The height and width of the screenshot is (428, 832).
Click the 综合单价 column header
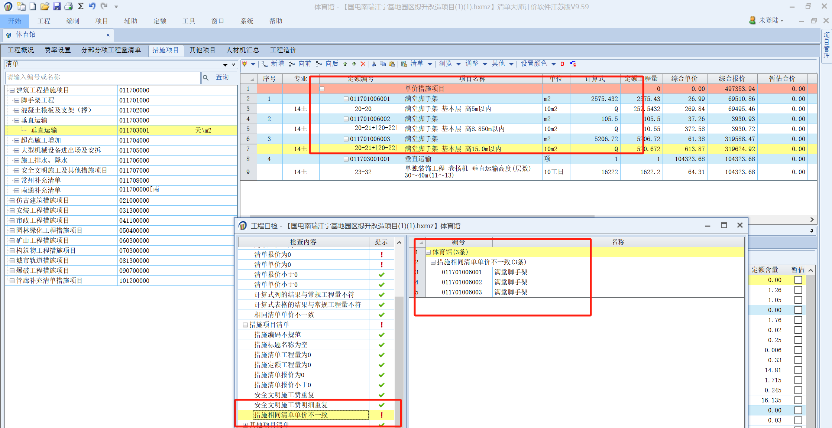pos(684,79)
